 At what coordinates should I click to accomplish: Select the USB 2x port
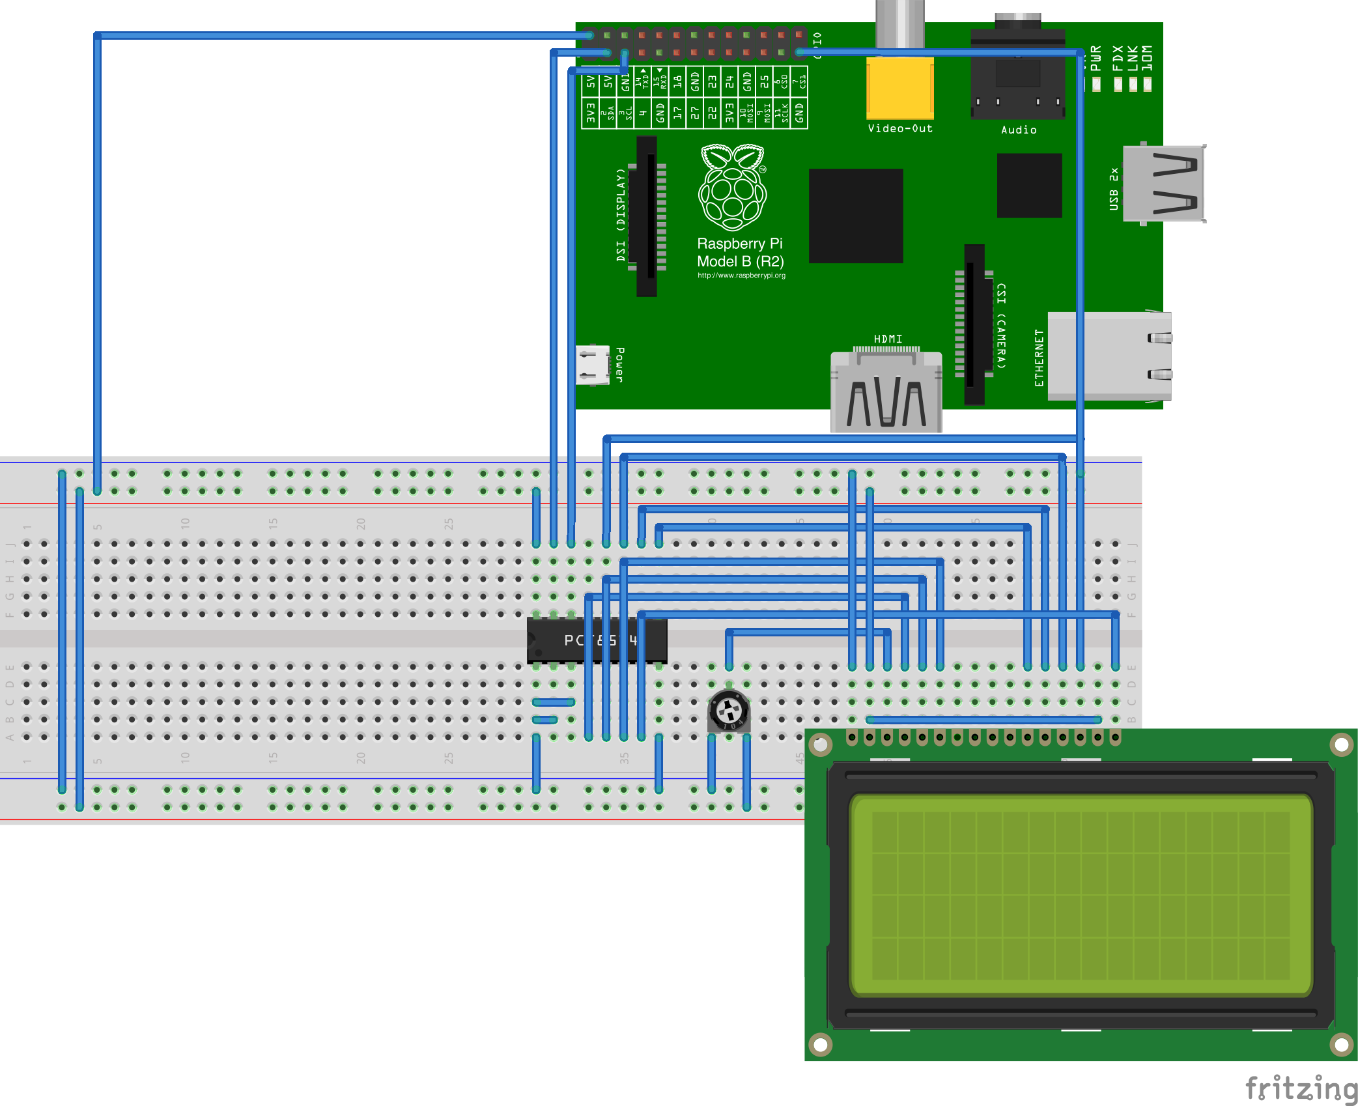pyautogui.click(x=1163, y=184)
